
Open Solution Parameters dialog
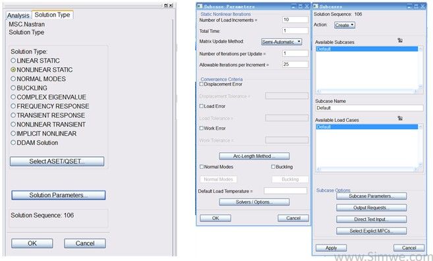coord(58,195)
